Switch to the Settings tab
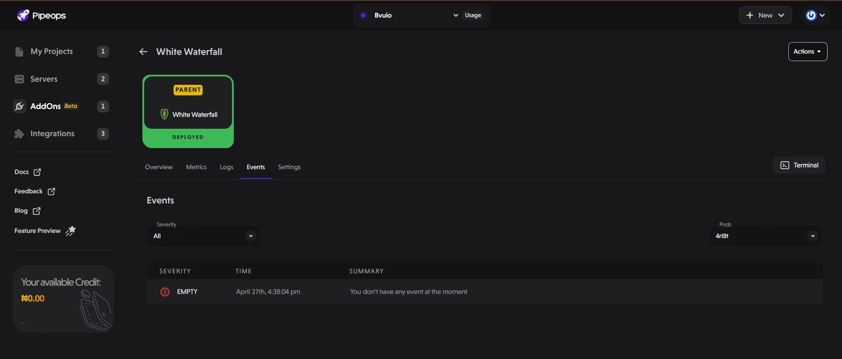Screen dimensions: 842x359 tap(289, 167)
